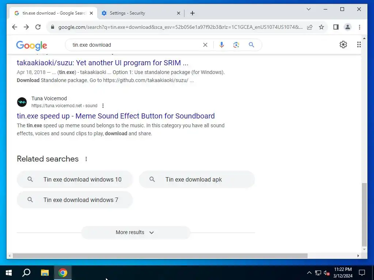Viewport: 374px width, 280px height.
Task: Go forward to the next page
Action: click(26, 27)
